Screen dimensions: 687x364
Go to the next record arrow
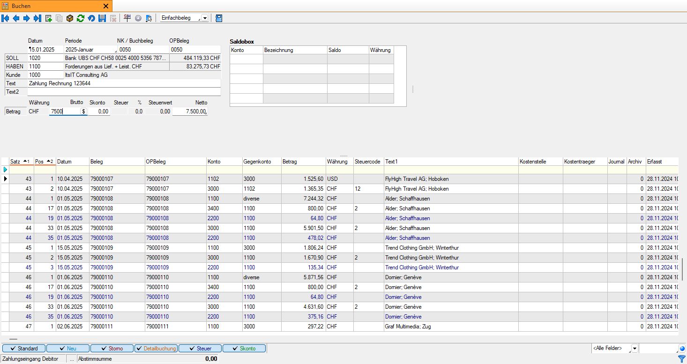[28, 18]
